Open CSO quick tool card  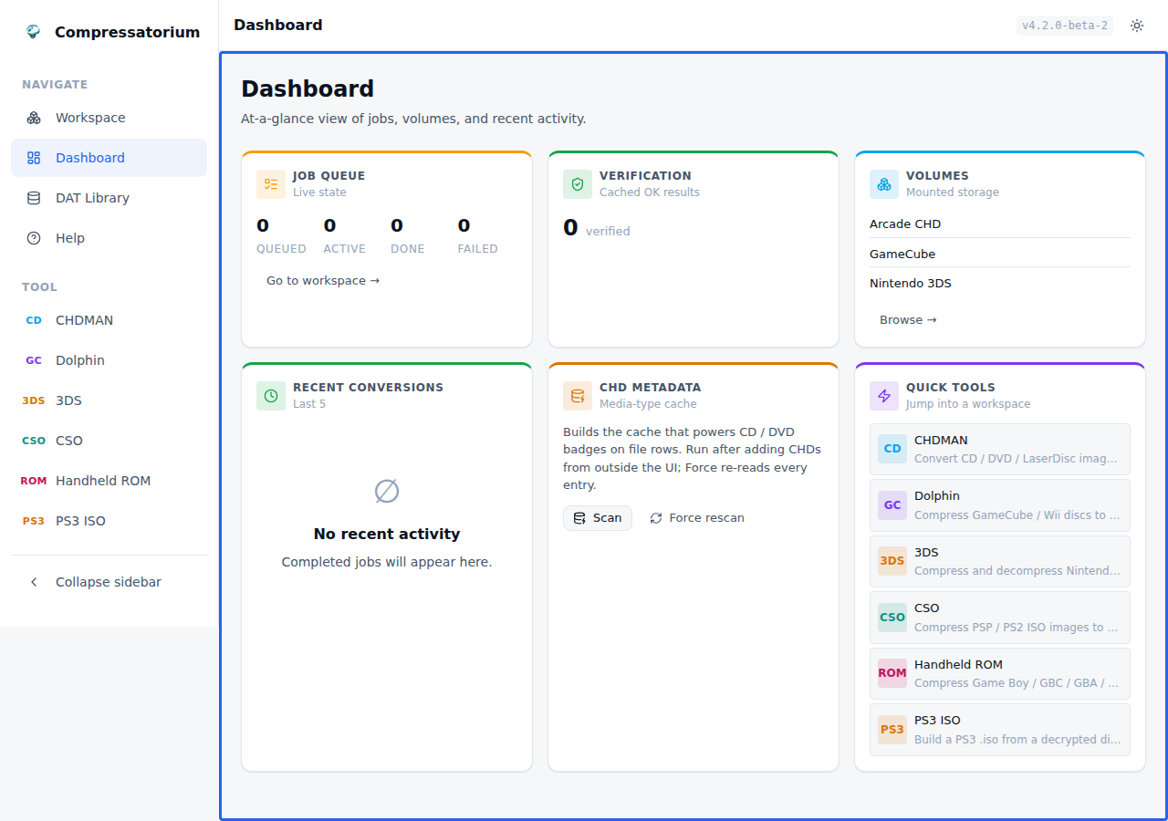(x=1000, y=618)
